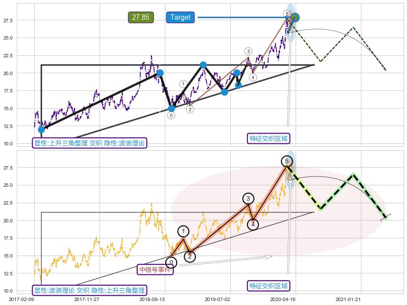Viewport: 407px width, 305px height.
Task: Select wave 3 circle in the lower chart
Action: (249, 199)
